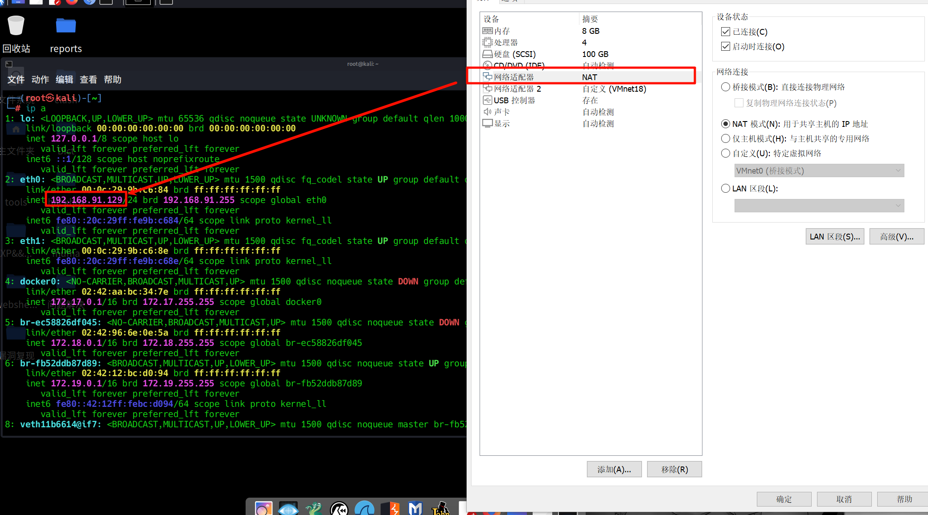Select the CD/DVD (IDE) device icon

tap(487, 65)
